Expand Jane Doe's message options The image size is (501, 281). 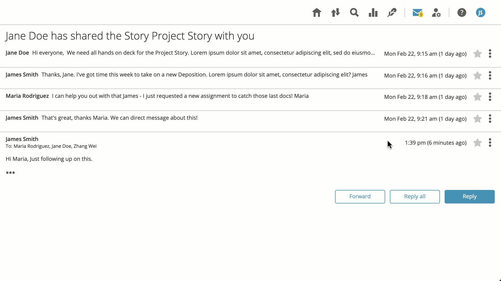(490, 54)
